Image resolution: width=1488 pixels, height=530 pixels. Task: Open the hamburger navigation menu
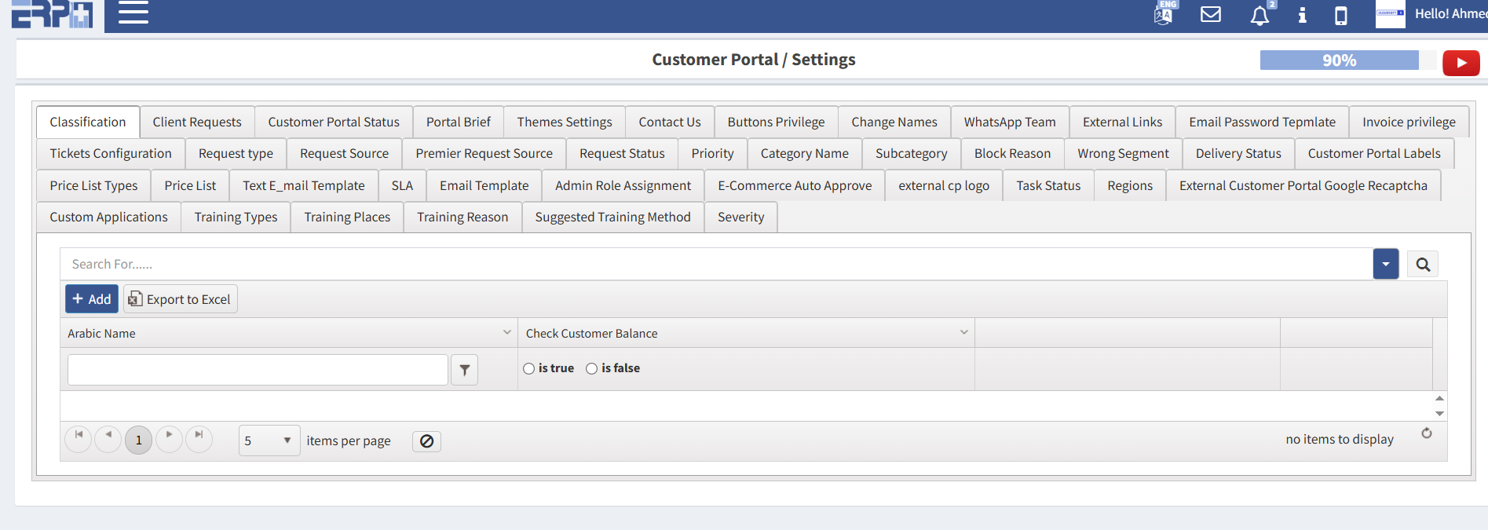click(x=133, y=13)
